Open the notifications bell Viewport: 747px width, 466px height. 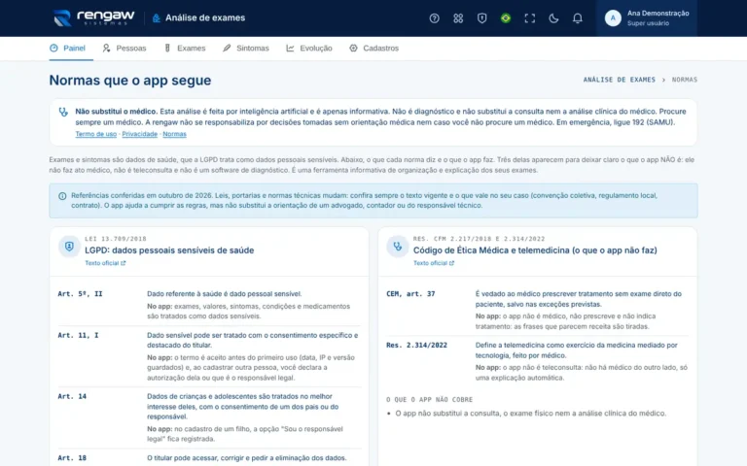pyautogui.click(x=577, y=18)
